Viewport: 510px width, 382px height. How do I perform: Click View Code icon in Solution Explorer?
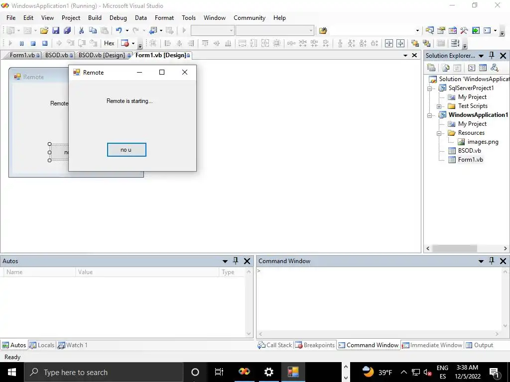coord(471,68)
